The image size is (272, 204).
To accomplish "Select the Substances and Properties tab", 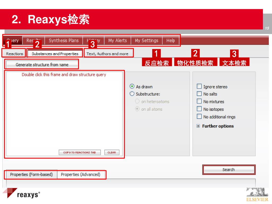I will (55, 54).
